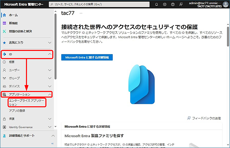Screen dimensions: 230x148
Task: Click Microsoft Entra 管理センター title
Action: pyautogui.click(x=24, y=5)
